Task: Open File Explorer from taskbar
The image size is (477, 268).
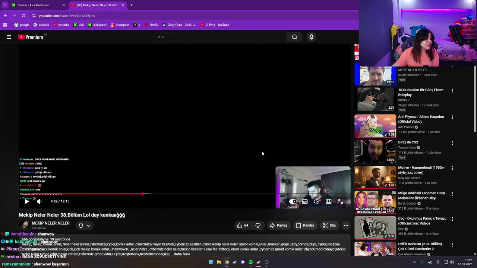Action: pyautogui.click(x=219, y=262)
